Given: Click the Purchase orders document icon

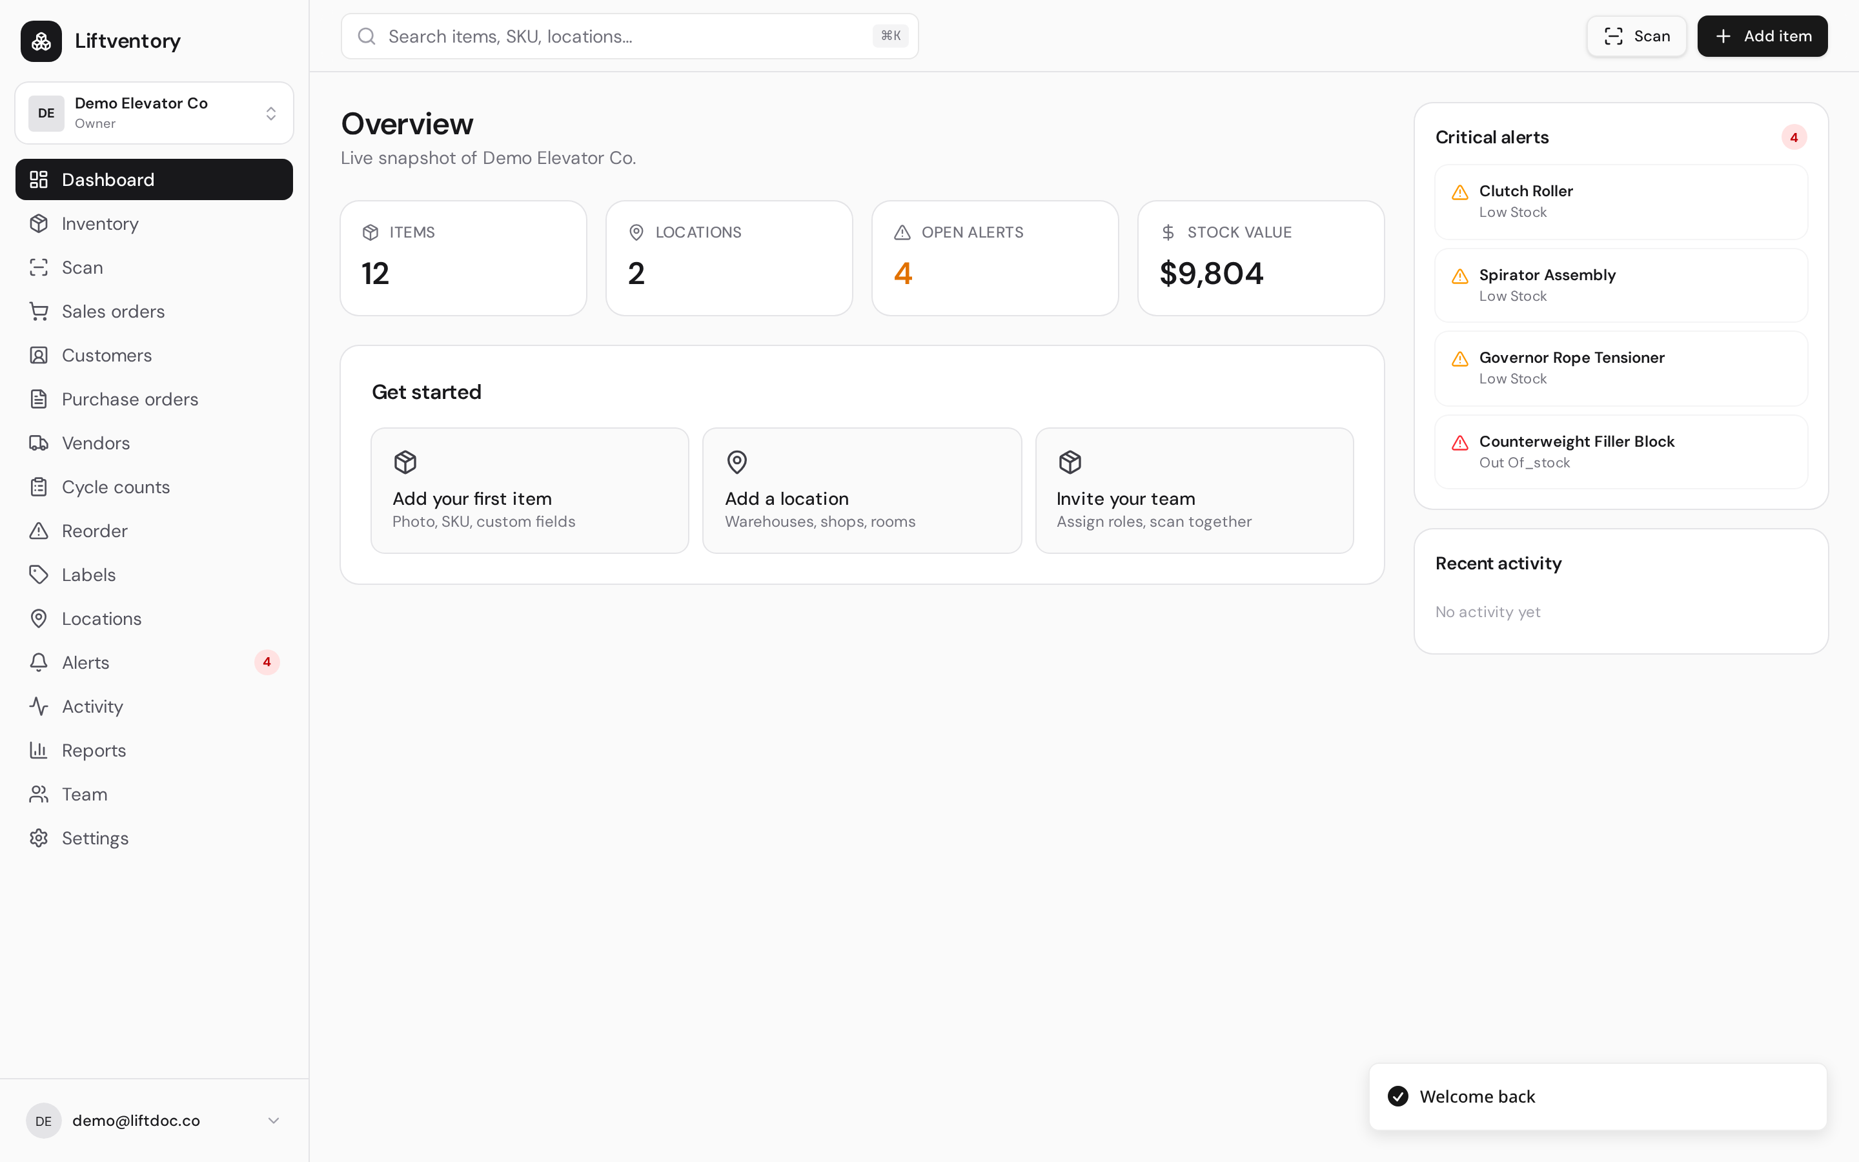Looking at the screenshot, I should [x=39, y=399].
